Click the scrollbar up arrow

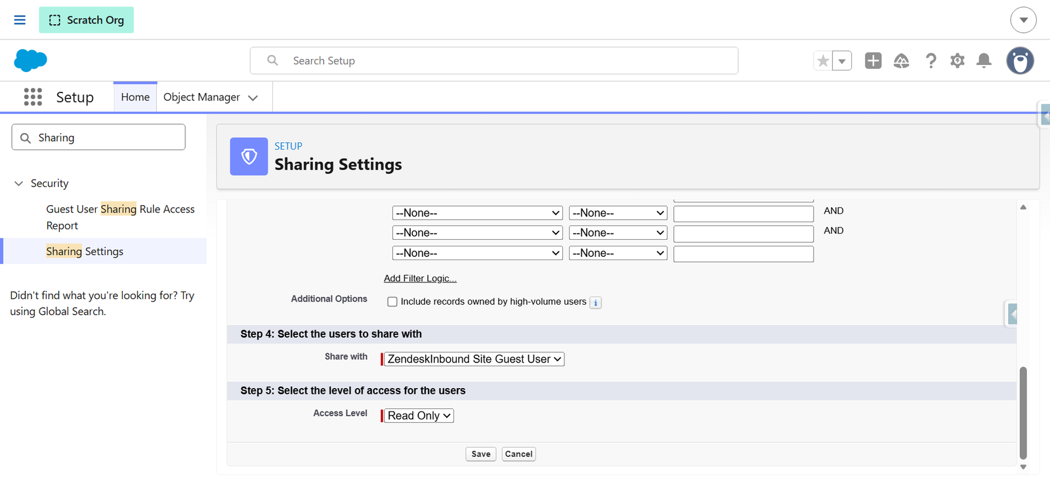pyautogui.click(x=1023, y=207)
